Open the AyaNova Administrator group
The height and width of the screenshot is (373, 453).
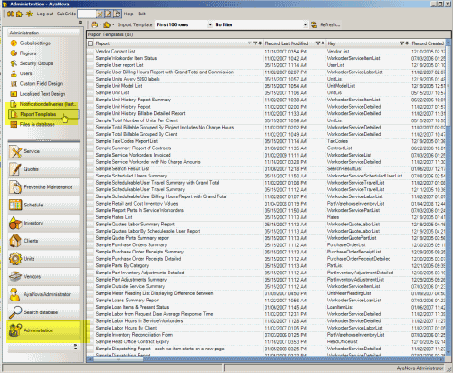click(x=43, y=294)
